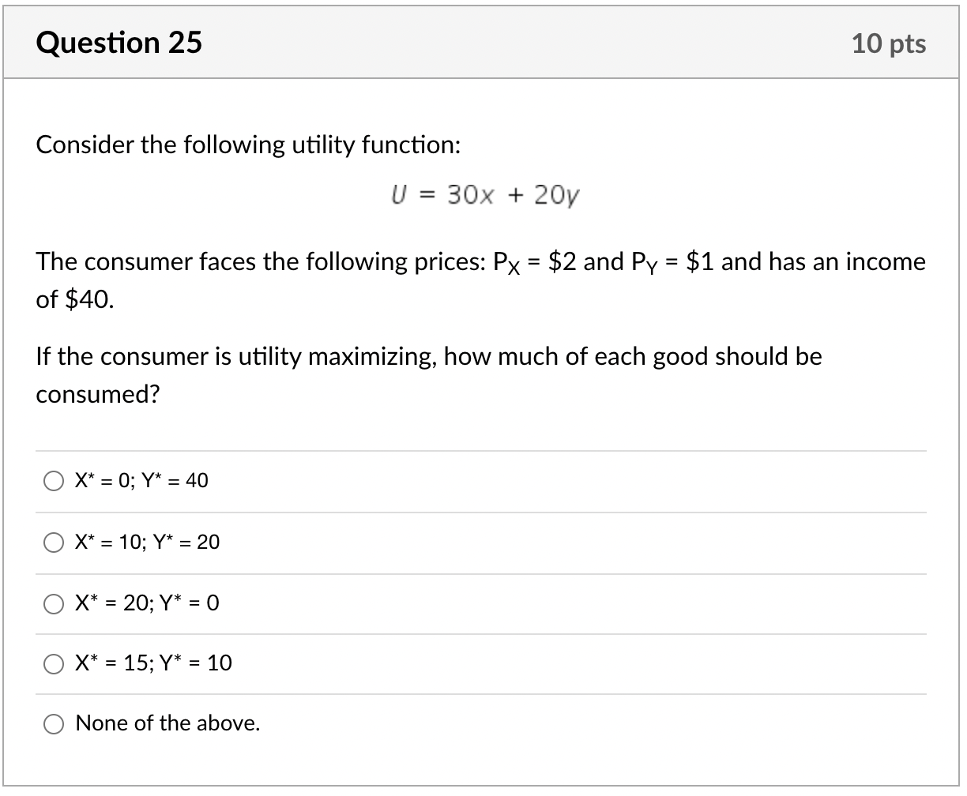Image resolution: width=967 pixels, height=796 pixels.
Task: Click the utility function equation U = 30x + 20y
Action: 485,194
